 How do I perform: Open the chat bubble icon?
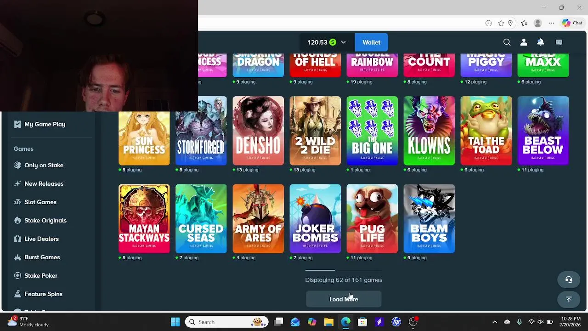[559, 42]
